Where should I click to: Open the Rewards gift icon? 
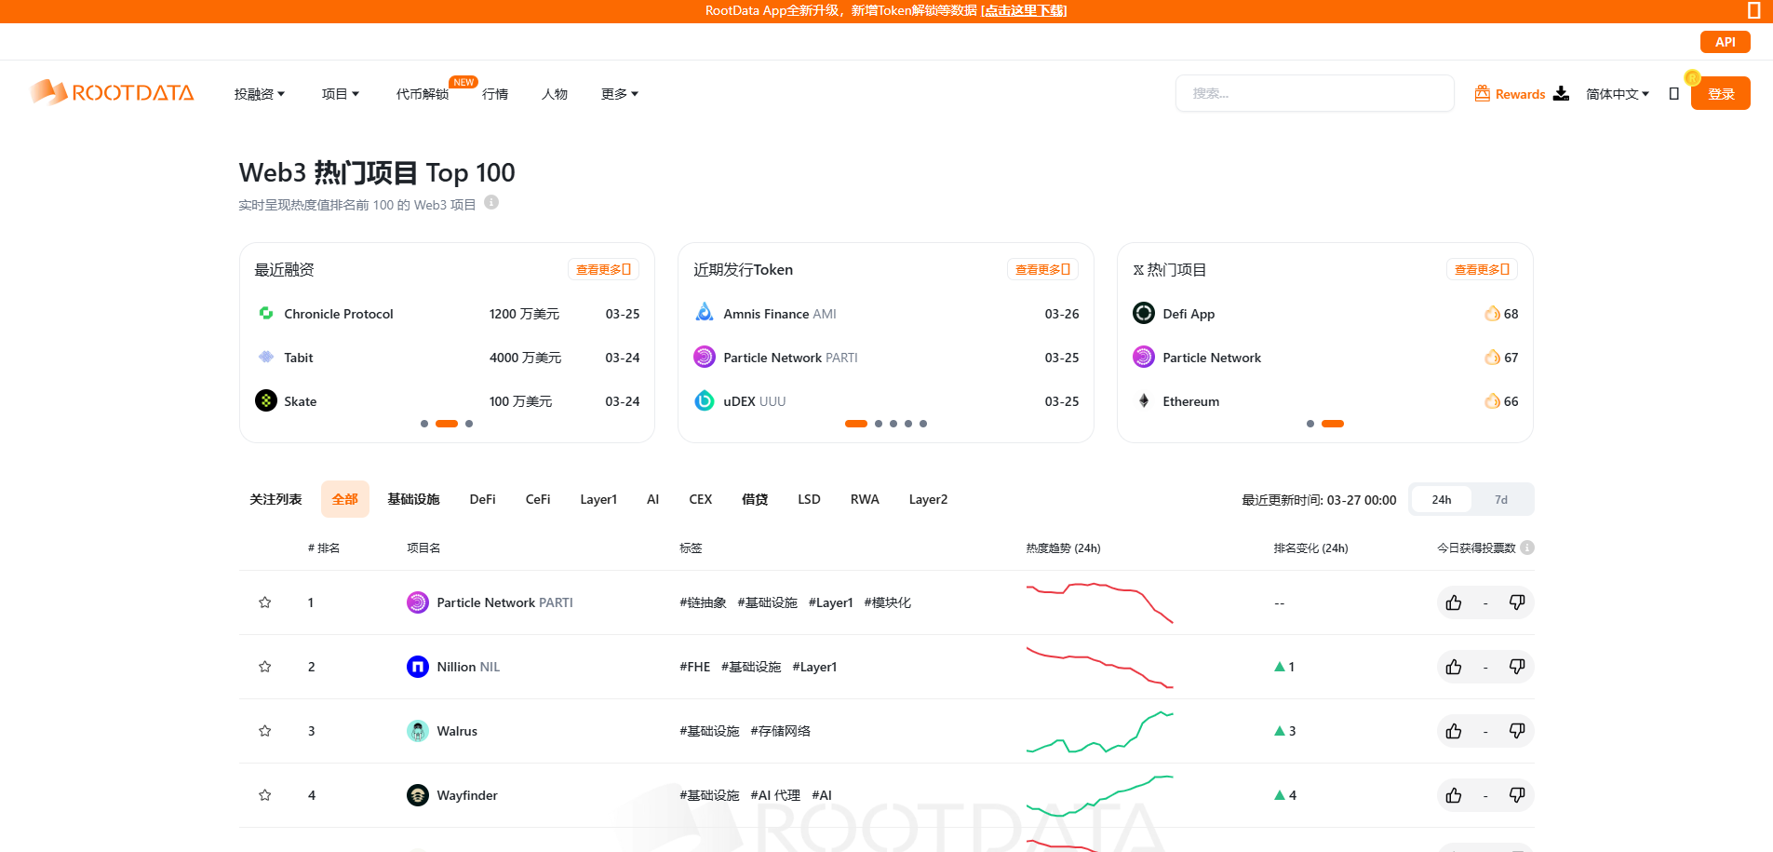[x=1481, y=93]
